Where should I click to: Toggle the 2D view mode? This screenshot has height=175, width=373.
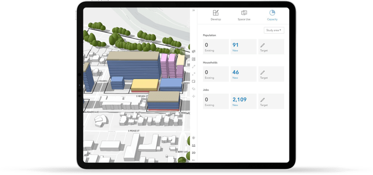pyautogui.click(x=193, y=153)
